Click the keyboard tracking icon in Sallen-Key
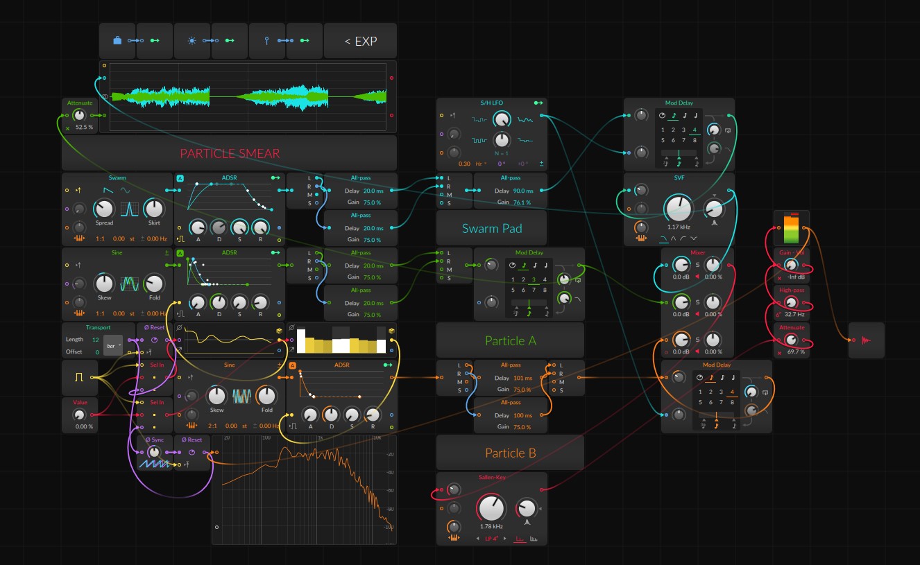The width and height of the screenshot is (920, 565). tap(454, 538)
